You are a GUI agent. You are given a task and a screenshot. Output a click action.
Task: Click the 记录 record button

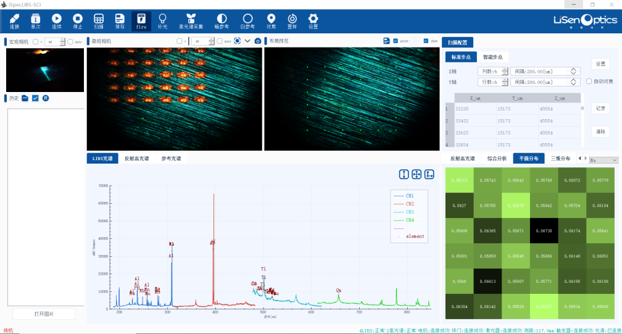600,108
